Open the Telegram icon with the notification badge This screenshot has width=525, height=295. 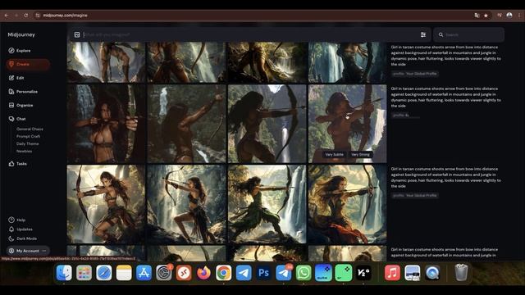click(284, 273)
